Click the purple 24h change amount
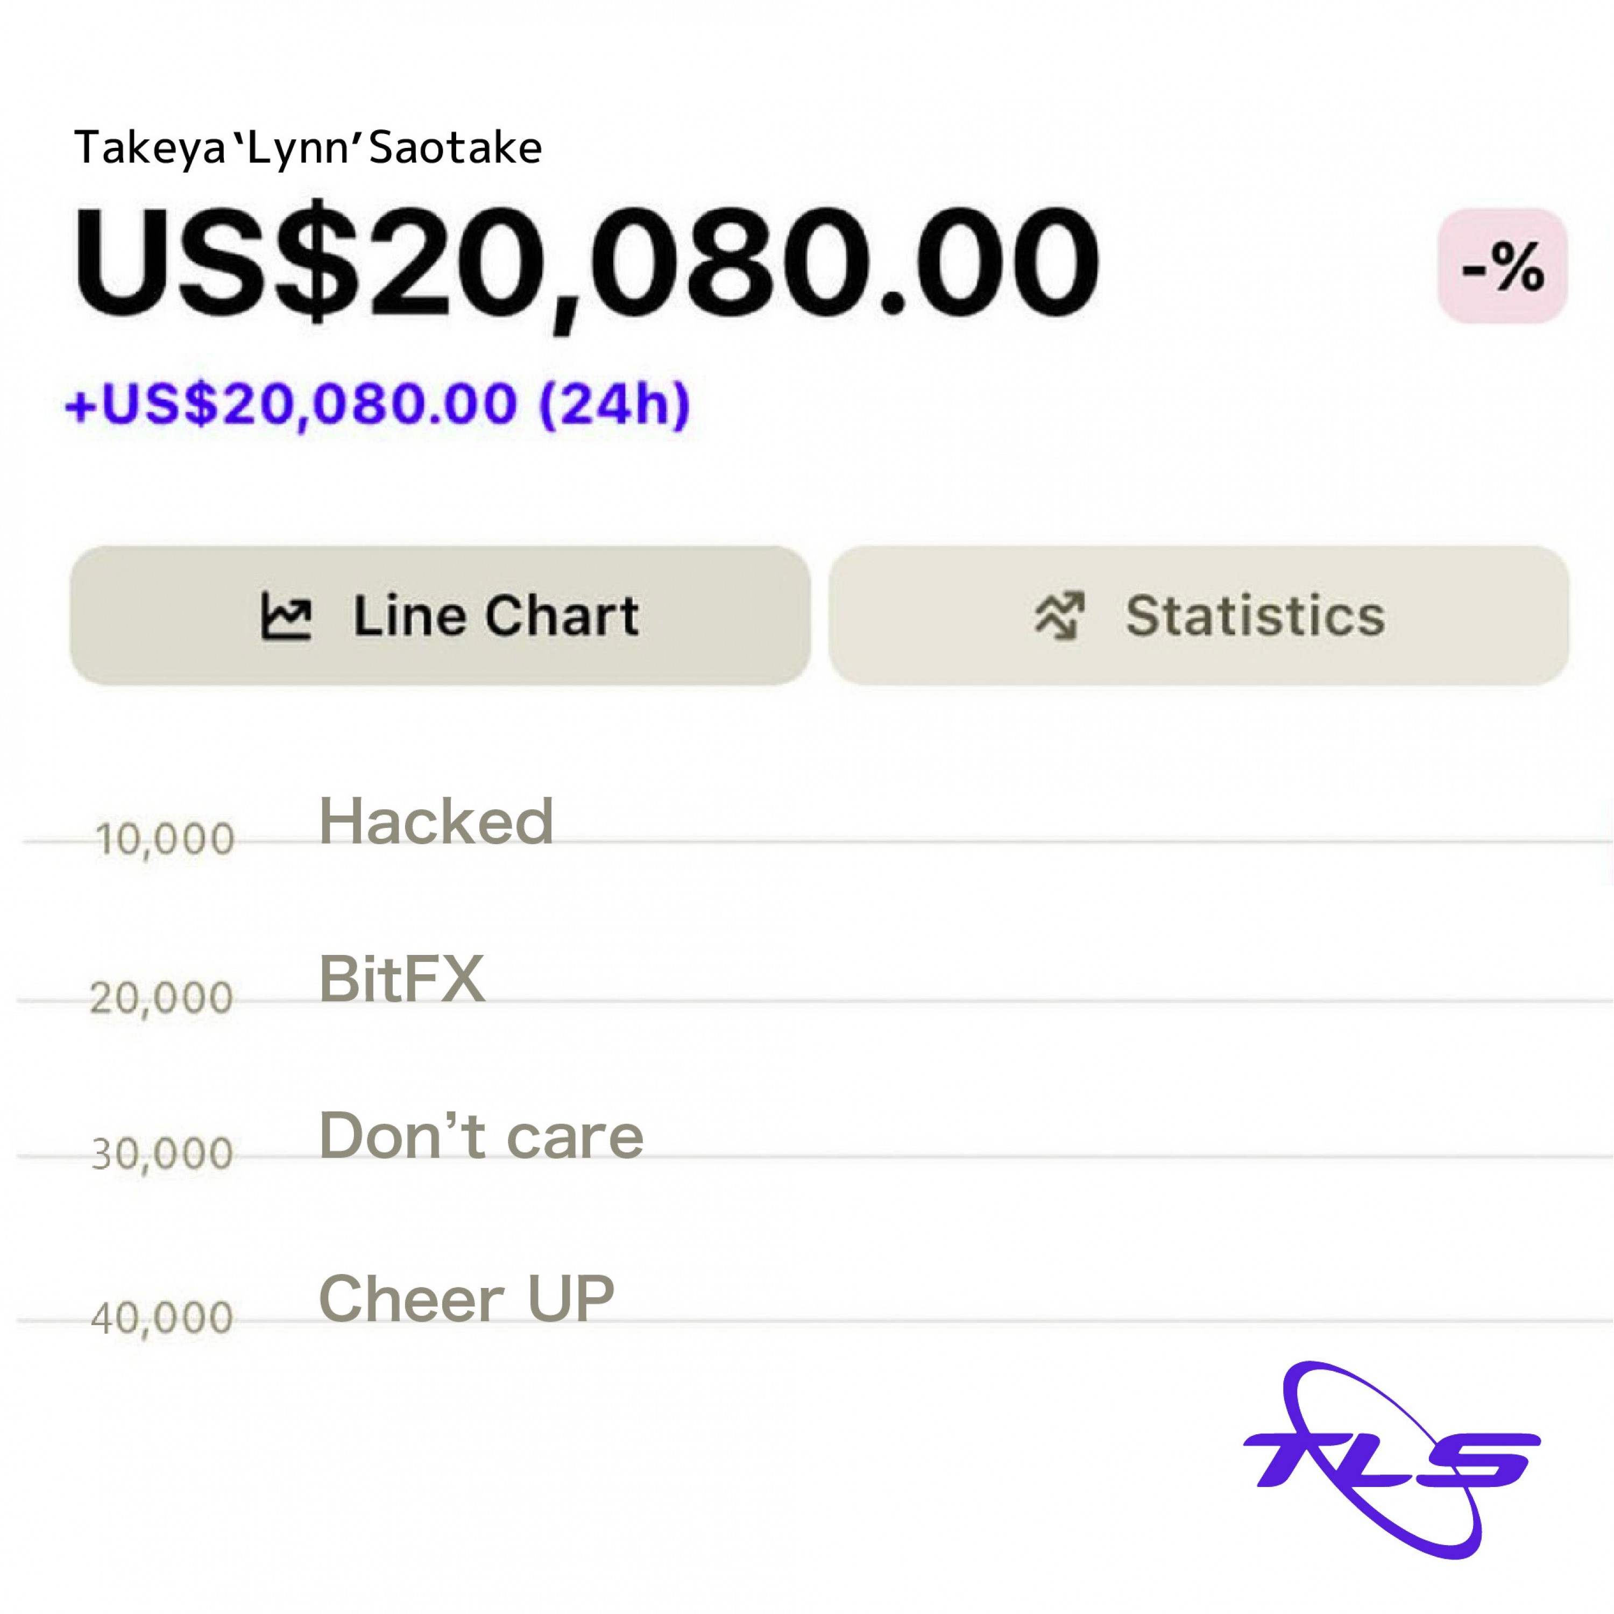 (378, 405)
